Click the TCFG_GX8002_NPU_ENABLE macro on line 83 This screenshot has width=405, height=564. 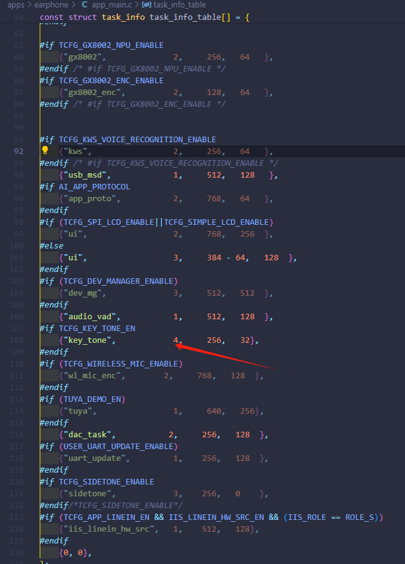coord(111,45)
